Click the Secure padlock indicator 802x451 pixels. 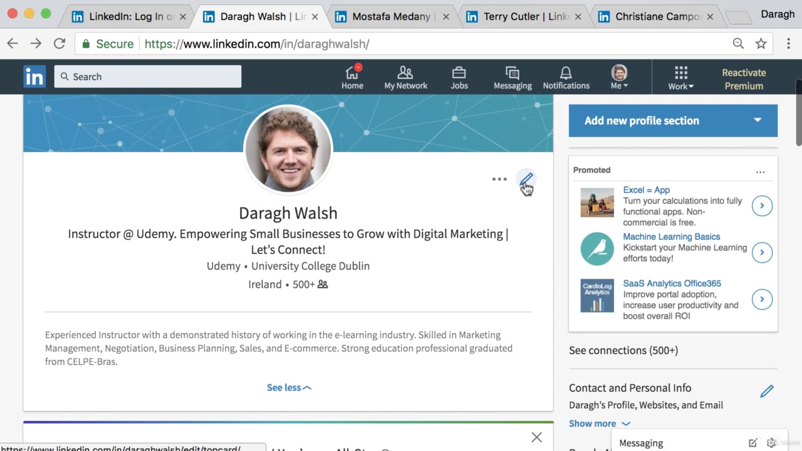click(x=108, y=44)
